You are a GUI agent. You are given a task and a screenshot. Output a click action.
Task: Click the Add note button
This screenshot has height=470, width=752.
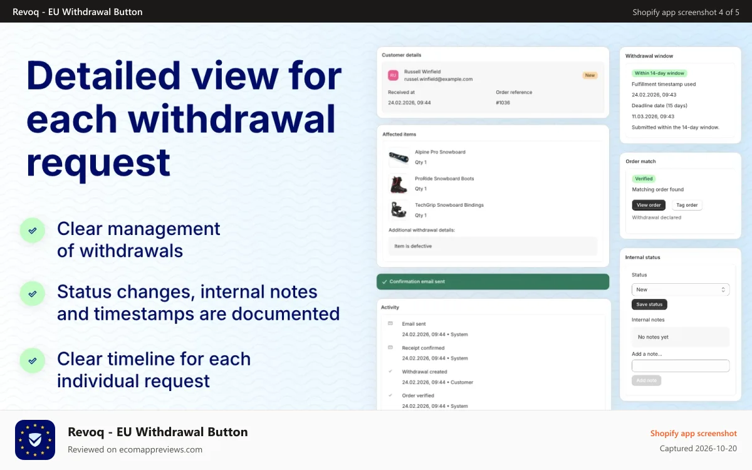coord(646,380)
